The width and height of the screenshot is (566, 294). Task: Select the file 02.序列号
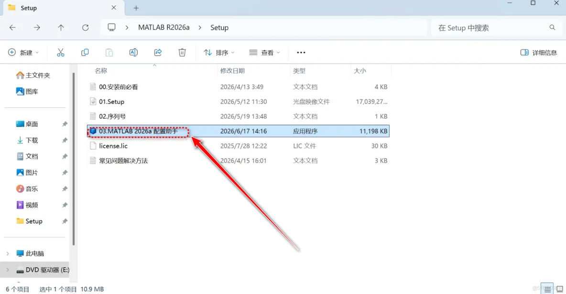tap(112, 116)
